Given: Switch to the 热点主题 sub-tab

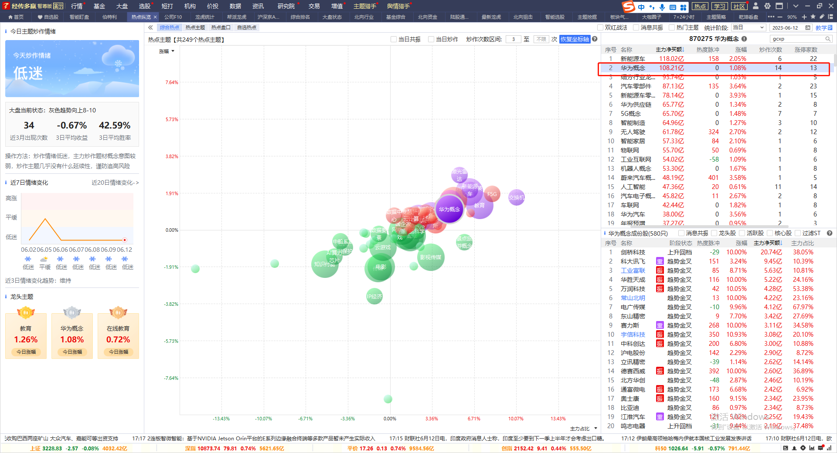Looking at the screenshot, I should [x=195, y=27].
